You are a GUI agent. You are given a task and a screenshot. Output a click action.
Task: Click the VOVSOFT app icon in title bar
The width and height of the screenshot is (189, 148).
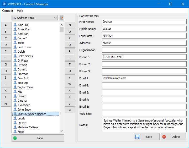[4, 4]
